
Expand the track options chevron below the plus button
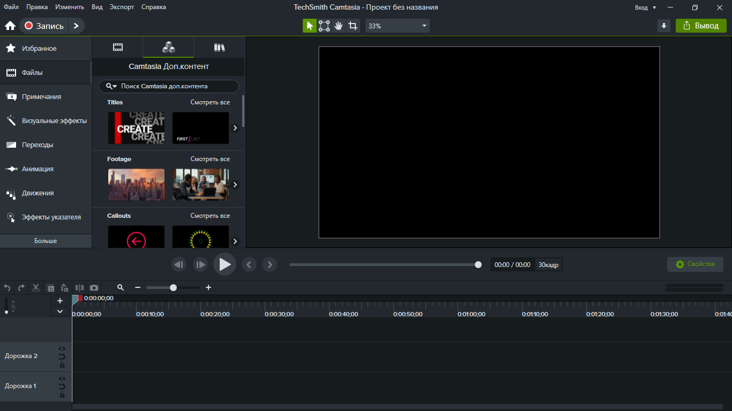coord(60,311)
